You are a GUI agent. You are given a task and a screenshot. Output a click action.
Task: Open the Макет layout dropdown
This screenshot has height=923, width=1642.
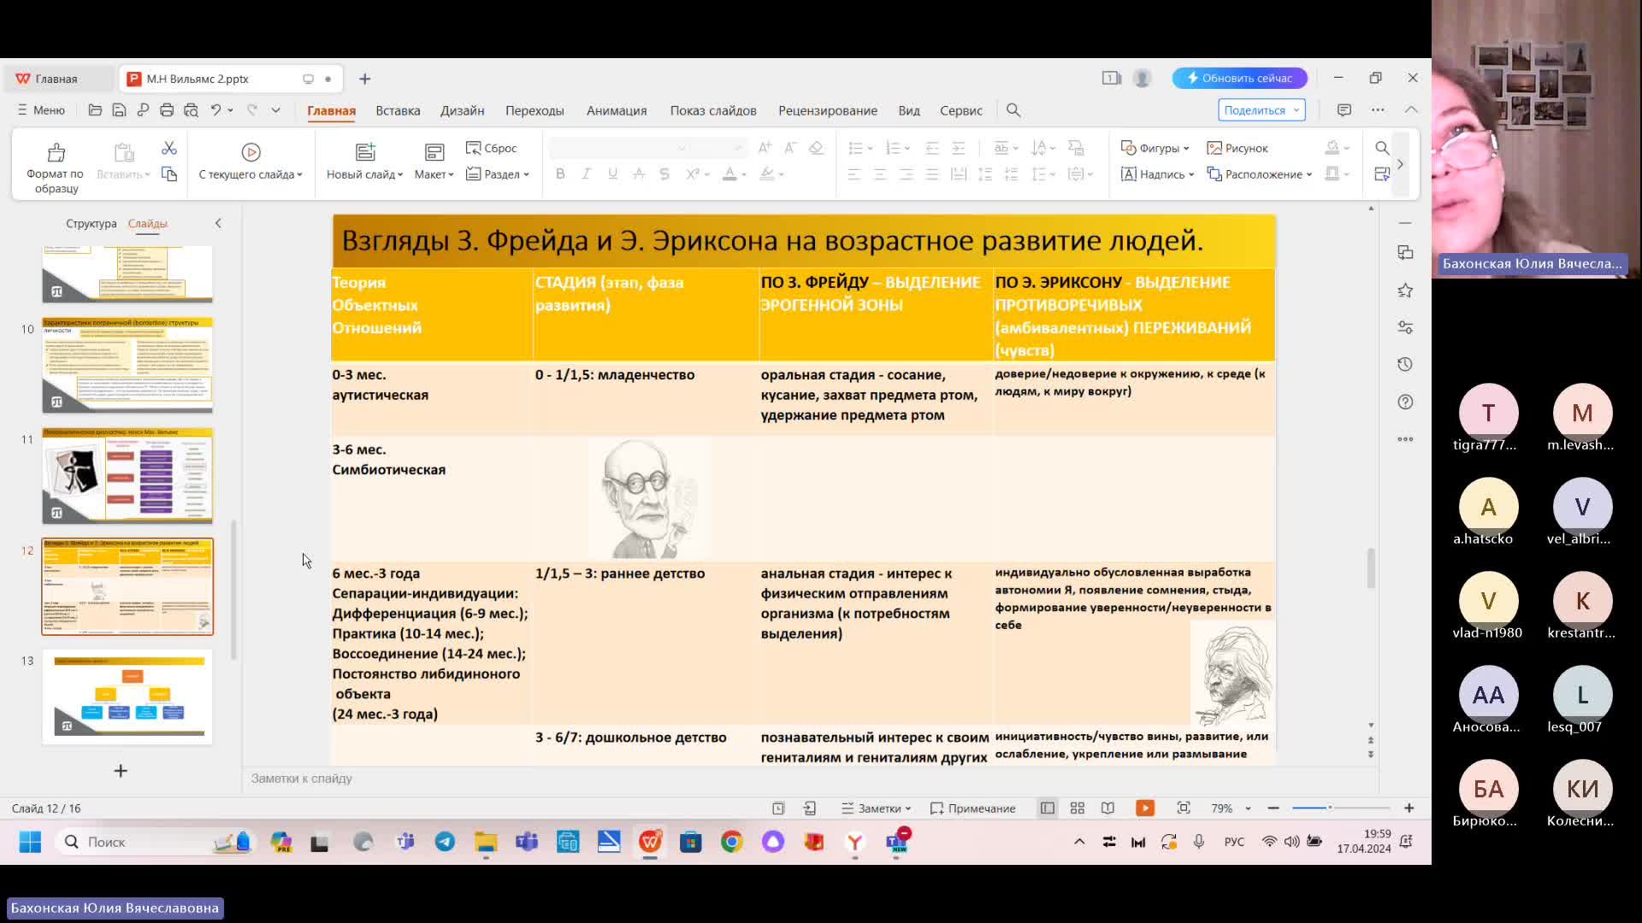434,174
